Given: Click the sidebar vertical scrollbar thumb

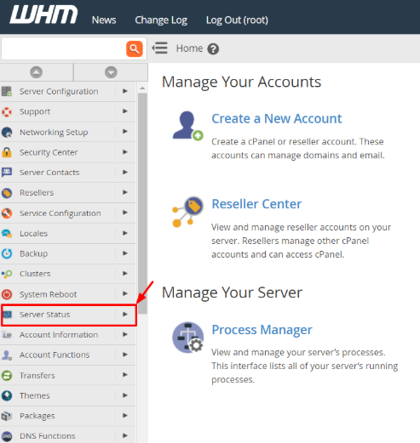Looking at the screenshot, I should (x=142, y=203).
